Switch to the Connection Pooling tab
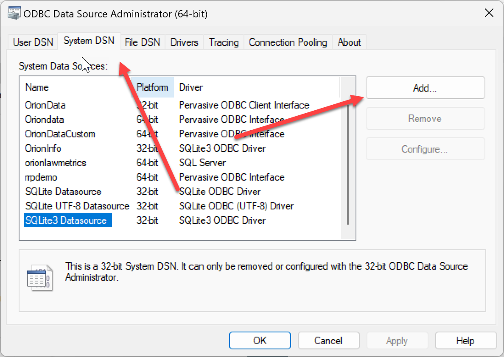 [288, 42]
